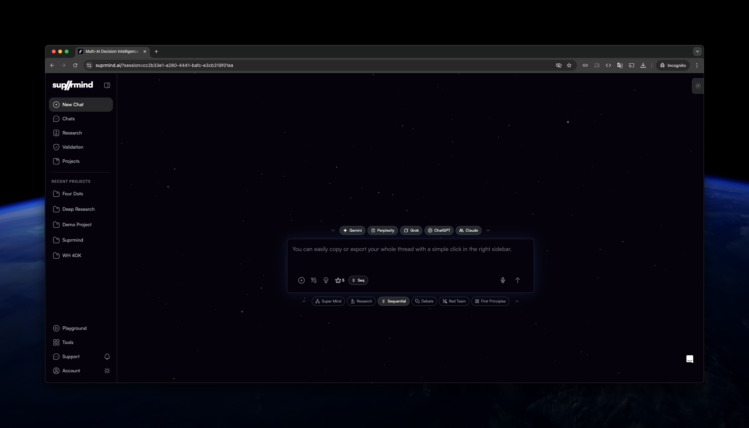
Task: Expand chevron left of Gemini chip
Action: (x=333, y=230)
